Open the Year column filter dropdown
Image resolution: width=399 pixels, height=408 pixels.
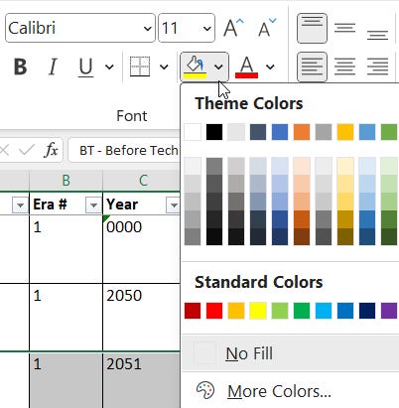click(x=173, y=205)
